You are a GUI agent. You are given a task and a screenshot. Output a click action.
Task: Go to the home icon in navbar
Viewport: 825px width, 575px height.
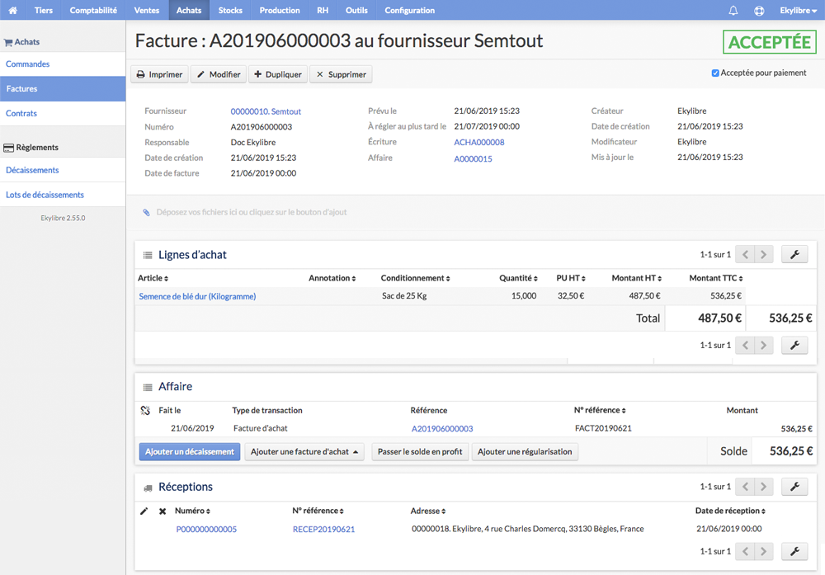point(12,10)
